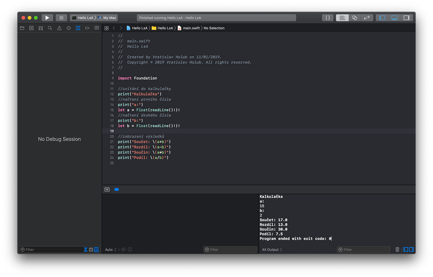The height and width of the screenshot is (277, 433).
Task: Stop the running program
Action: pos(61,18)
